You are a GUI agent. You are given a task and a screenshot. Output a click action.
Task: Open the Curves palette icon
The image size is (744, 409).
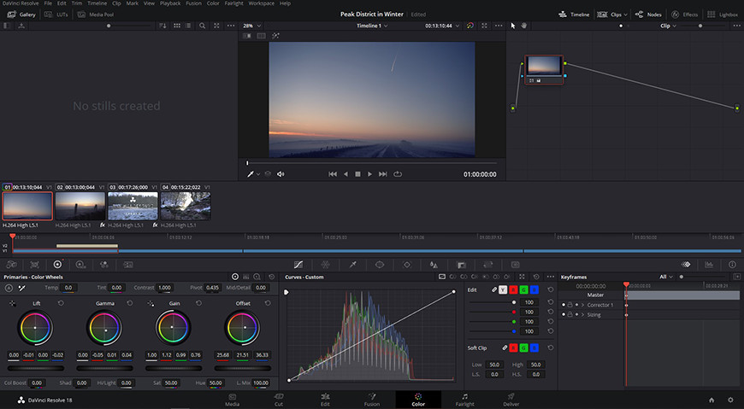[x=298, y=265]
